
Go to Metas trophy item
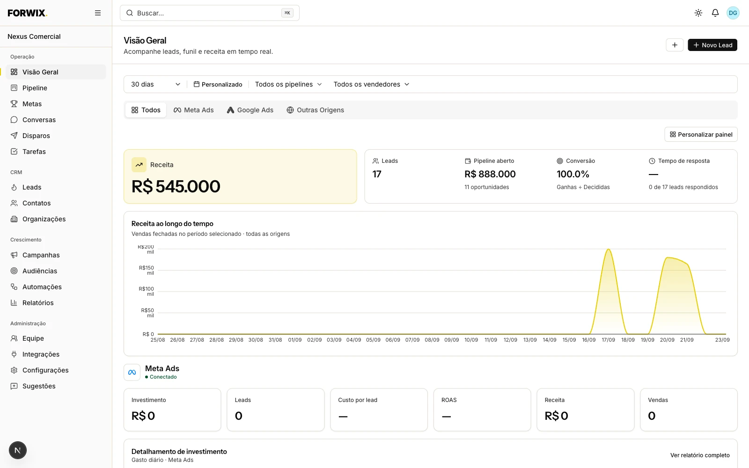tap(56, 104)
